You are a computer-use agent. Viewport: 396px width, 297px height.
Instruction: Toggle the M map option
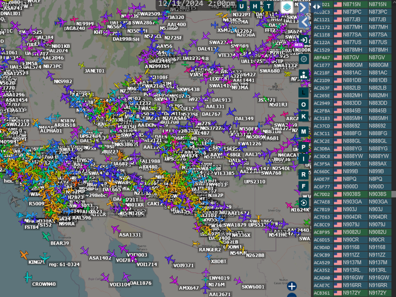[x=303, y=131]
